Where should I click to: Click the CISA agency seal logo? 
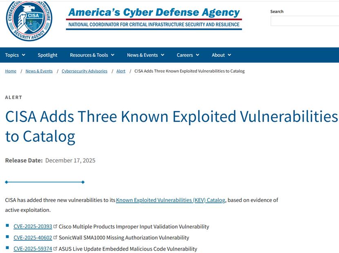29,20
